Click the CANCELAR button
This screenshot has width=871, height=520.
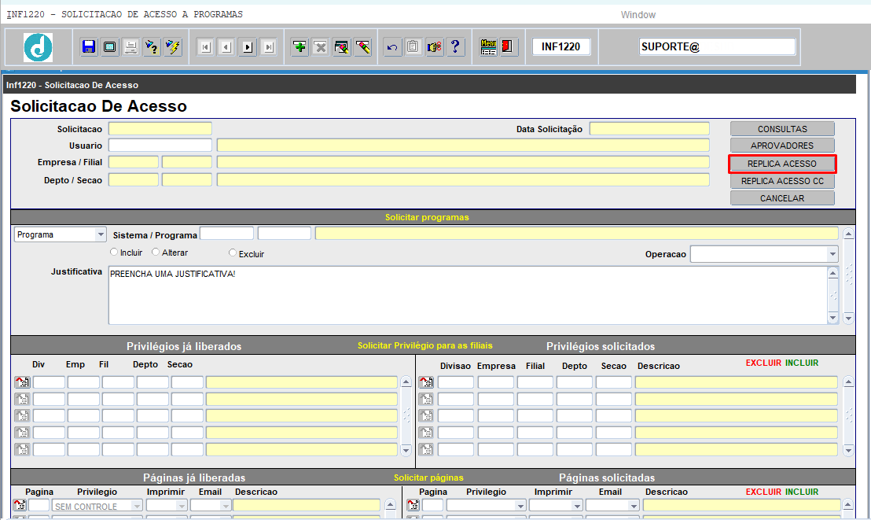pyautogui.click(x=782, y=198)
